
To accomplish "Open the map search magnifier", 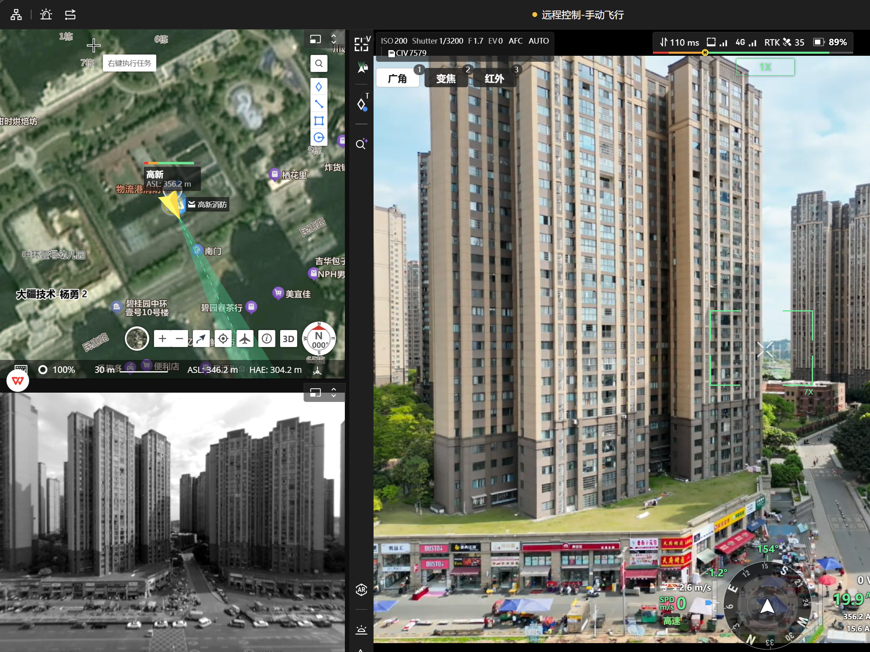I will 319,63.
